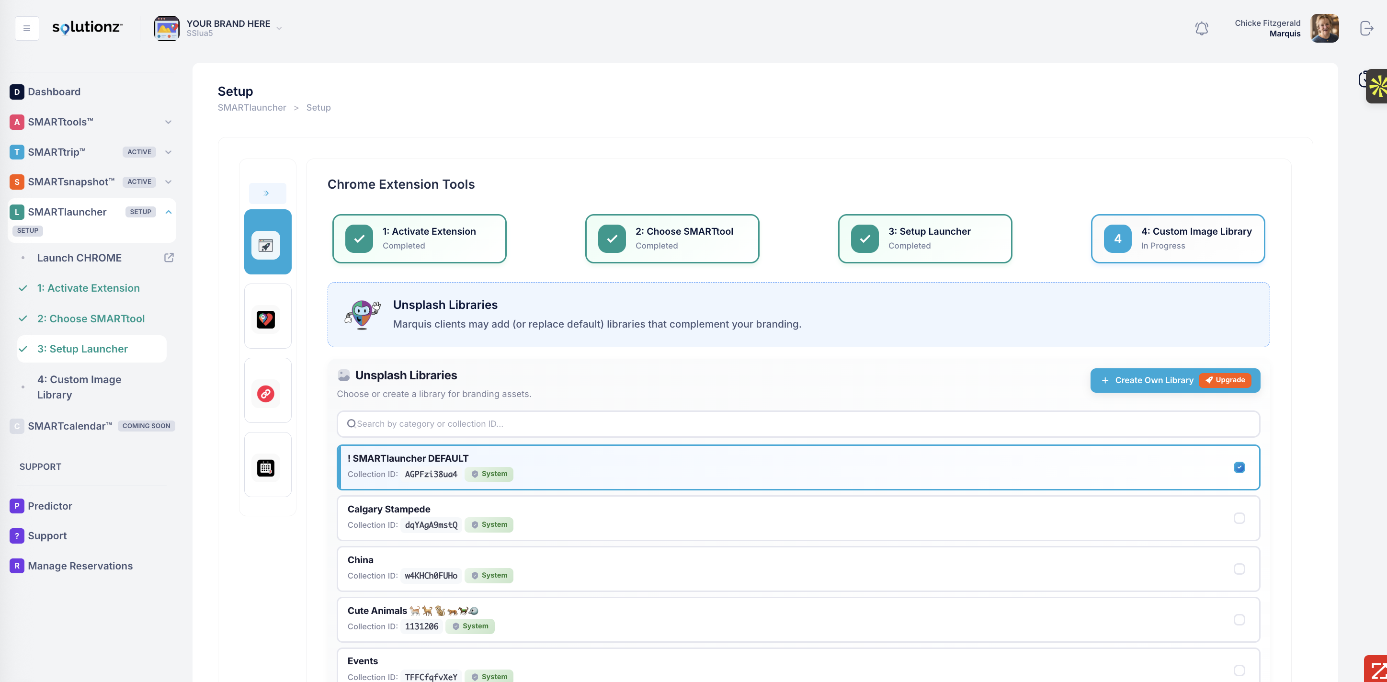Open the 4: Custom Image Library step
1387x682 pixels.
coord(1178,239)
